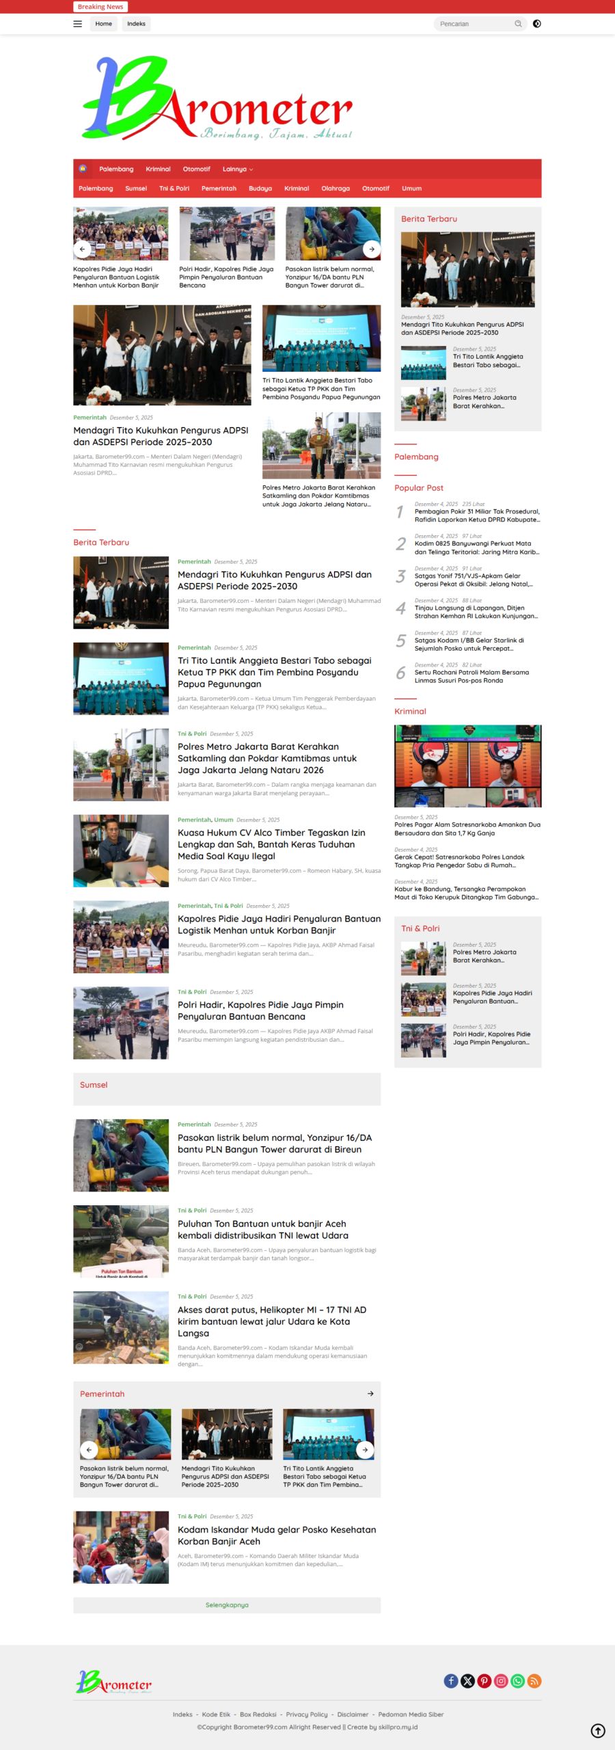Toggle dark mode with the contrast icon
Screen dimensions: 615x1750
click(537, 24)
